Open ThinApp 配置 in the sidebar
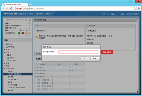The image size is (142, 96). pos(12,85)
